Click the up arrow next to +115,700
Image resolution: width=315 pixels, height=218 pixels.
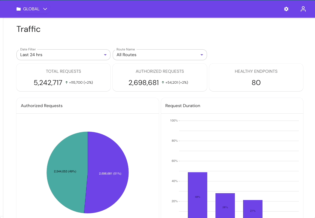(x=66, y=83)
